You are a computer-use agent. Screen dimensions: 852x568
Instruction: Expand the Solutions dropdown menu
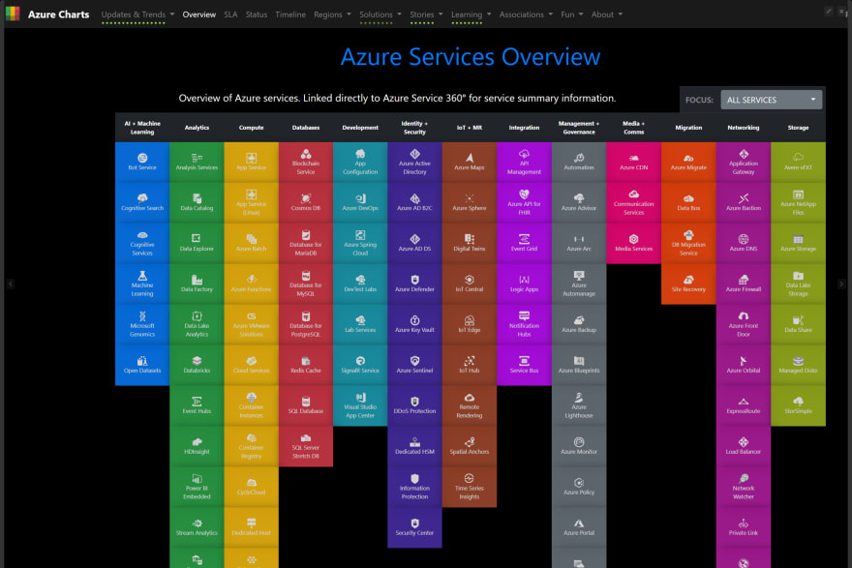[x=380, y=15]
